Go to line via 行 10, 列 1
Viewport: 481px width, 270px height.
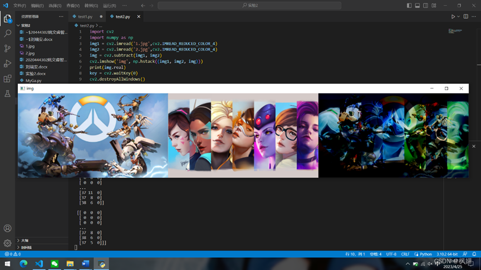click(x=355, y=254)
